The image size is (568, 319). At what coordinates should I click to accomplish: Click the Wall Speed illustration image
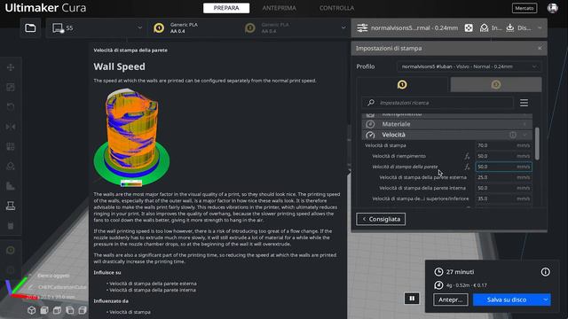click(131, 137)
